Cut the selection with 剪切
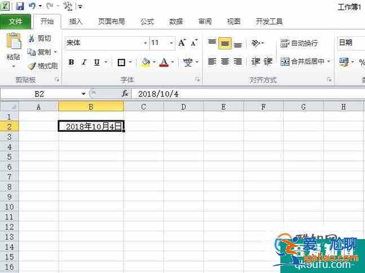This screenshot has height=273, width=365. (x=39, y=38)
